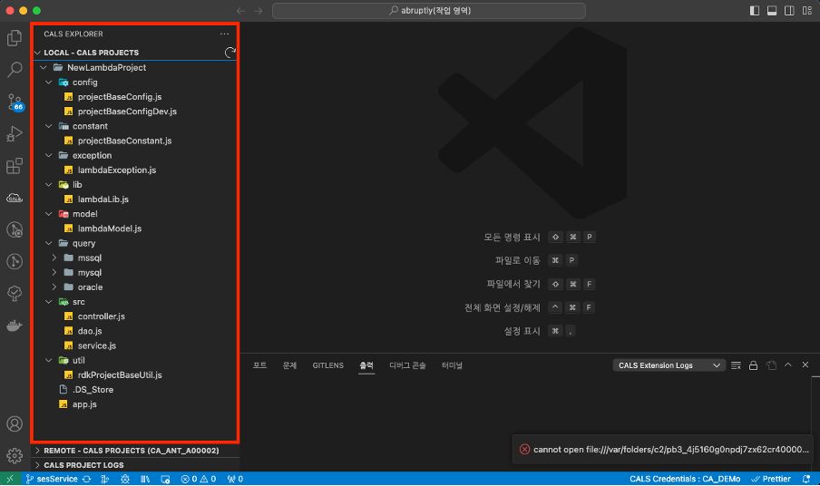This screenshot has width=820, height=486.
Task: Click the ports forwarded count in status bar
Action: [235, 479]
